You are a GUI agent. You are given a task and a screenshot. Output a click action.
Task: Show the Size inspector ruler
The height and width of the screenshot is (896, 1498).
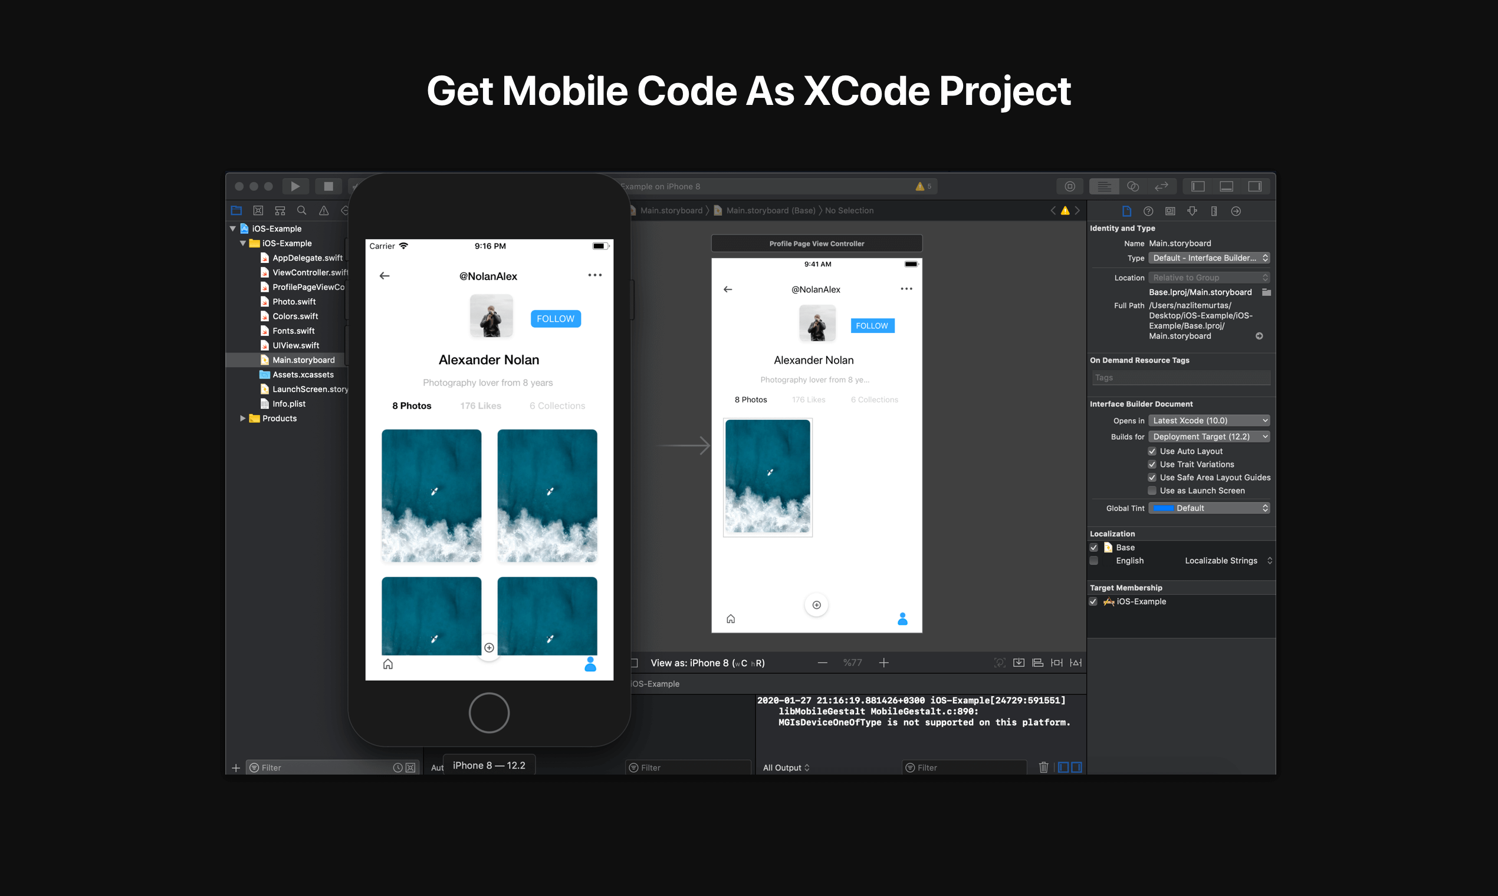[1214, 211]
